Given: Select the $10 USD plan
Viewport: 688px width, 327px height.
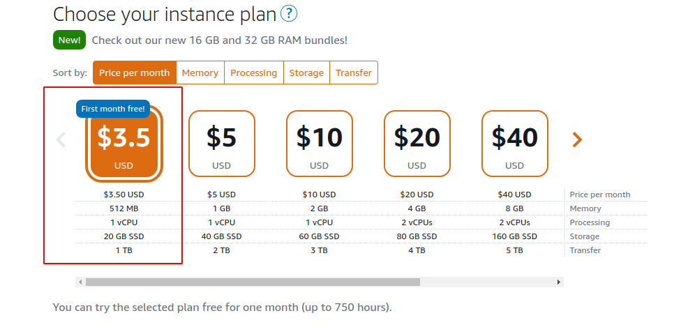Looking at the screenshot, I should pyautogui.click(x=320, y=144).
